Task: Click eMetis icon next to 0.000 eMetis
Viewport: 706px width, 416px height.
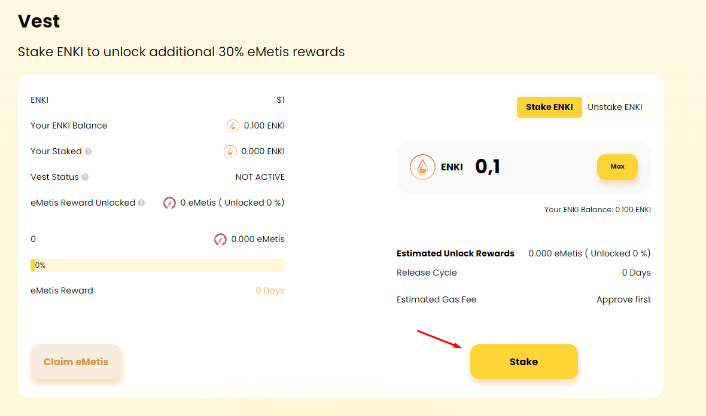Action: click(x=220, y=239)
